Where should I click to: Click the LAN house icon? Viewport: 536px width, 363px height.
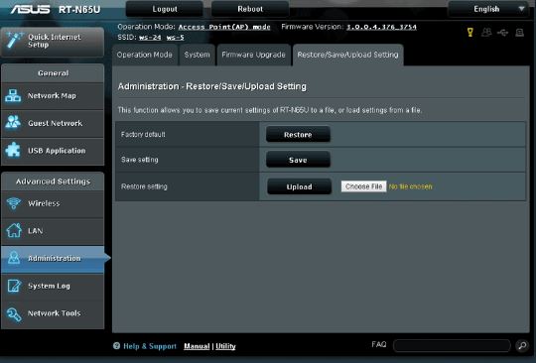pyautogui.click(x=14, y=230)
